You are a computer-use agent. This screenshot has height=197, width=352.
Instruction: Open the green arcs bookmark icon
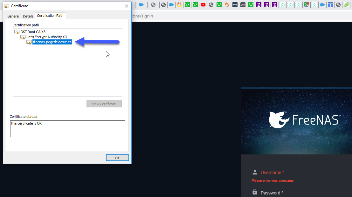pos(346,5)
